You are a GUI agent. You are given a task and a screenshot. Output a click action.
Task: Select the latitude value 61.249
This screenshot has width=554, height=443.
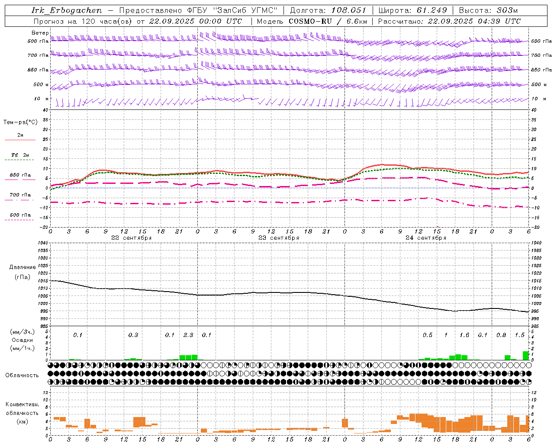click(432, 10)
